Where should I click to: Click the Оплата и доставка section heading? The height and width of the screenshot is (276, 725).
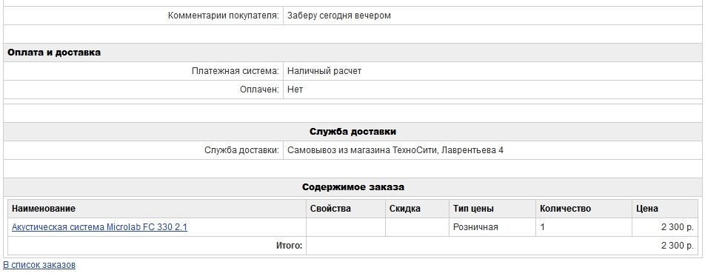tap(53, 53)
